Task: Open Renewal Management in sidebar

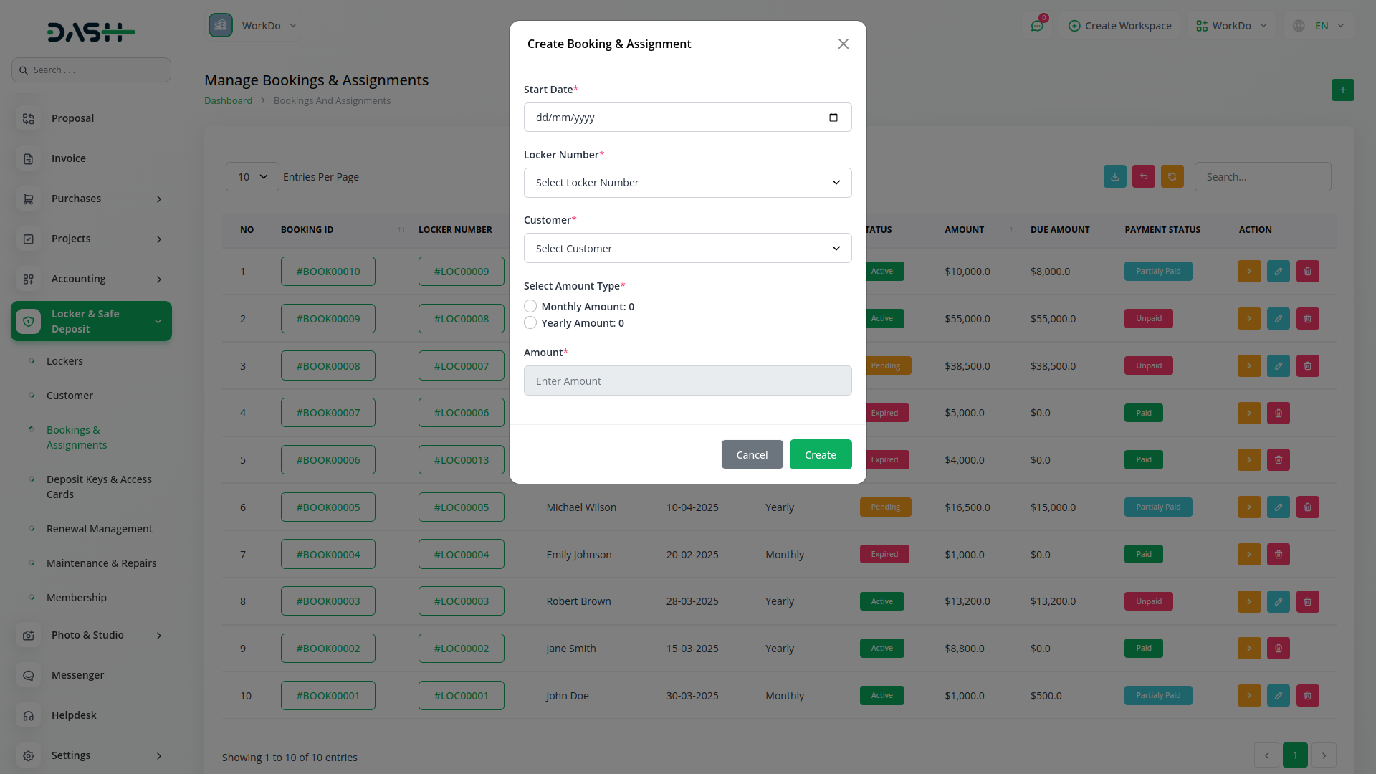Action: click(x=99, y=529)
